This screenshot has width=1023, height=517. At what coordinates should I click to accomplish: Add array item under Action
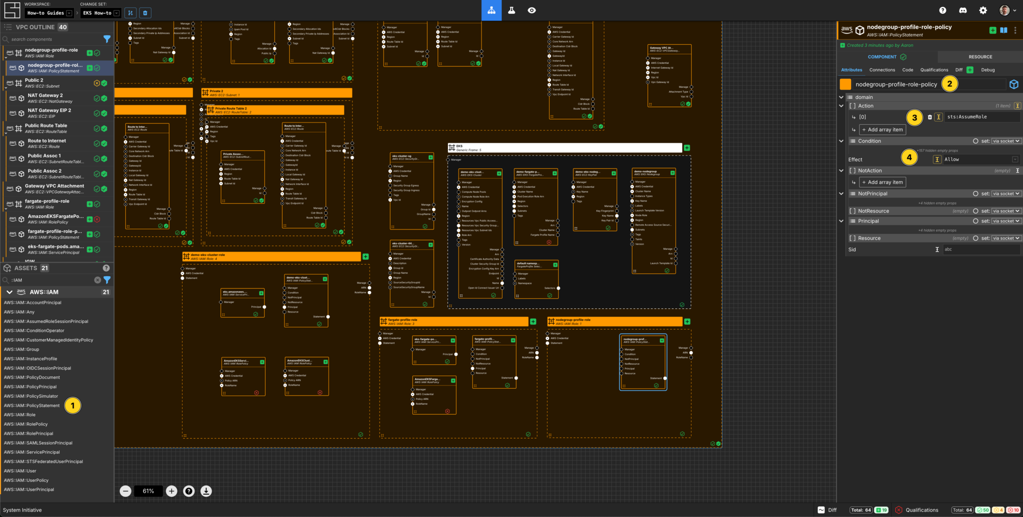click(882, 129)
